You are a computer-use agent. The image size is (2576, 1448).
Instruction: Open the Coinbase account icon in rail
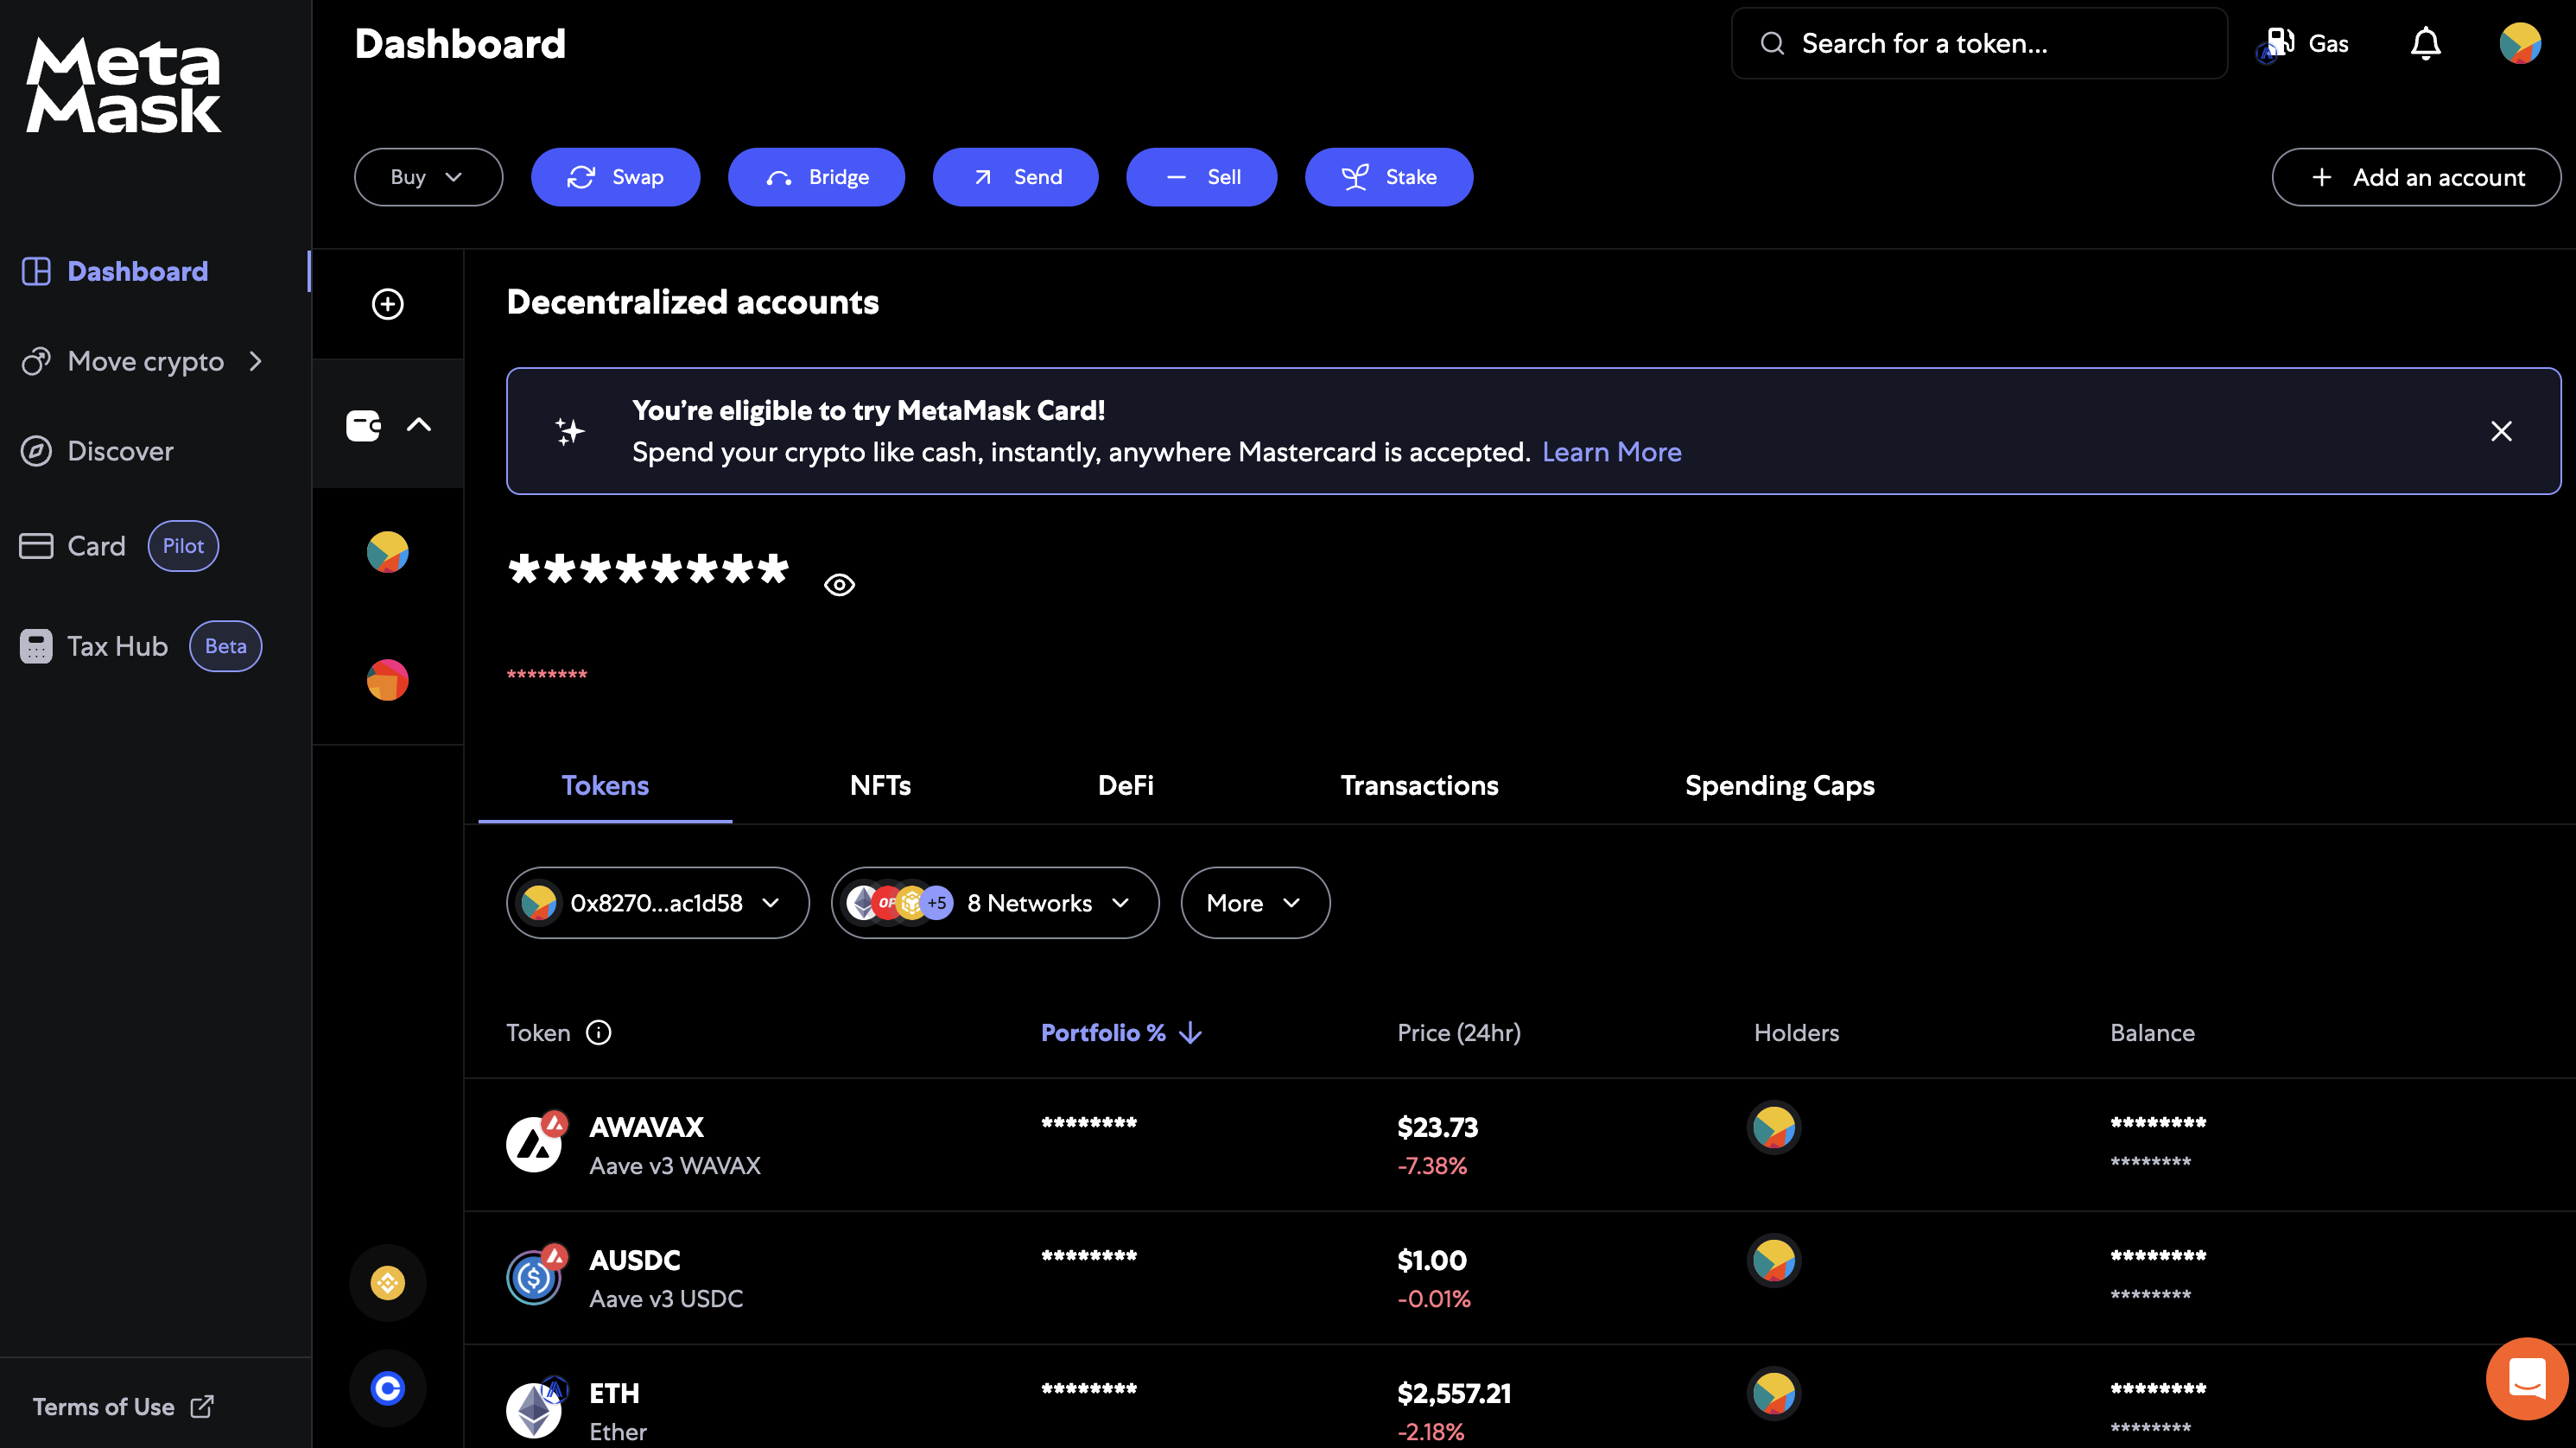tap(388, 1387)
